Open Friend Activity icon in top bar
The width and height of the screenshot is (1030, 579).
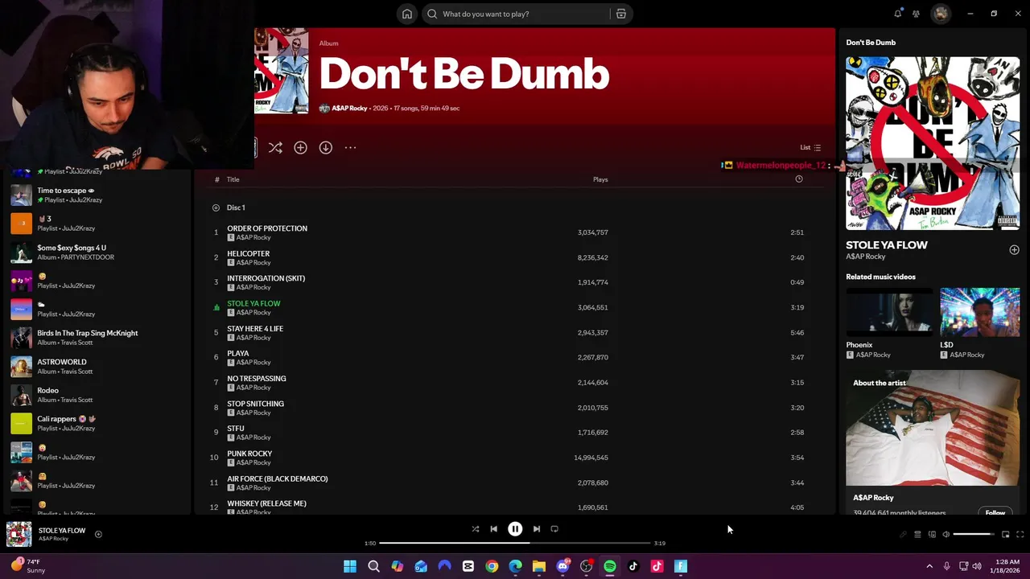tap(916, 14)
